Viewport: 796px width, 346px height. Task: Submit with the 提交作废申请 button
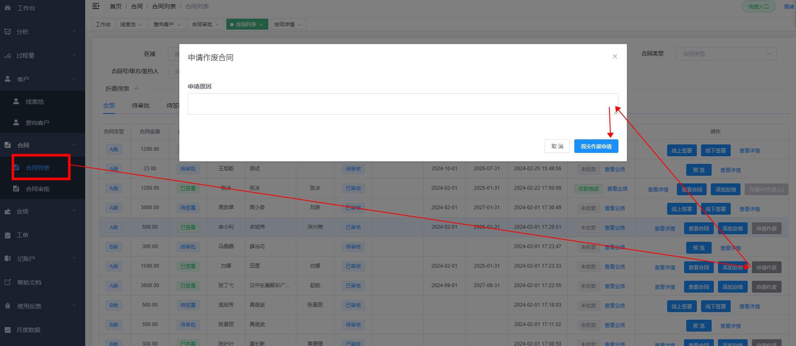point(596,146)
